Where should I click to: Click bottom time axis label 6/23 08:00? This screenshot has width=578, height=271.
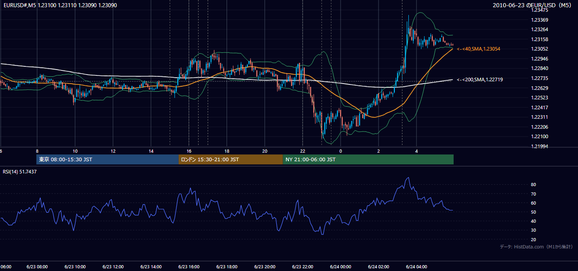tap(37, 266)
